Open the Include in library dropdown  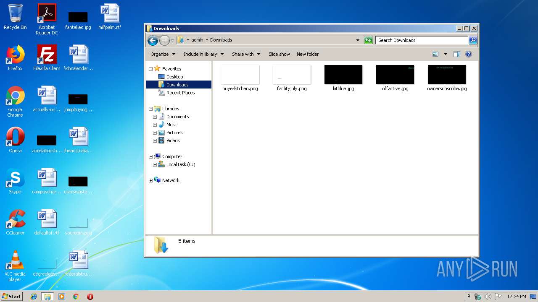(x=203, y=54)
